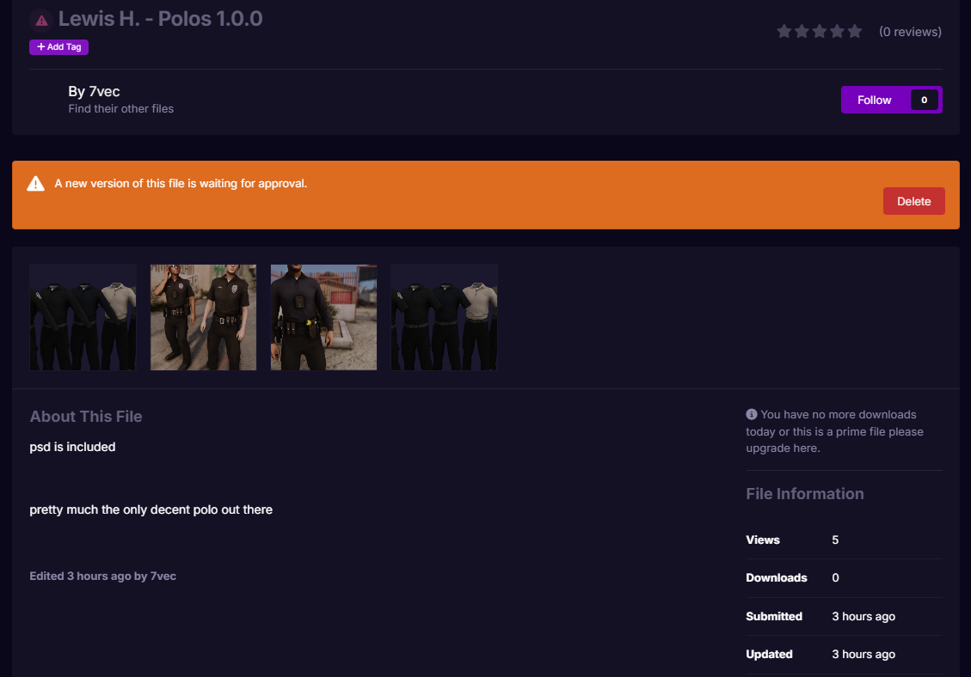971x677 pixels.
Task: Choose the third rating star
Action: (820, 32)
